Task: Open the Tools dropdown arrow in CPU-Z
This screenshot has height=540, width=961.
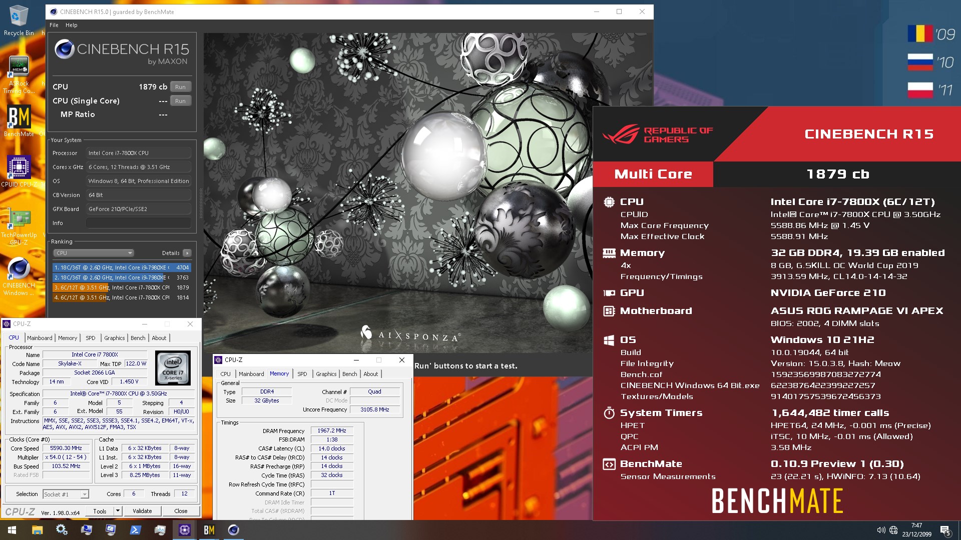Action: click(118, 511)
